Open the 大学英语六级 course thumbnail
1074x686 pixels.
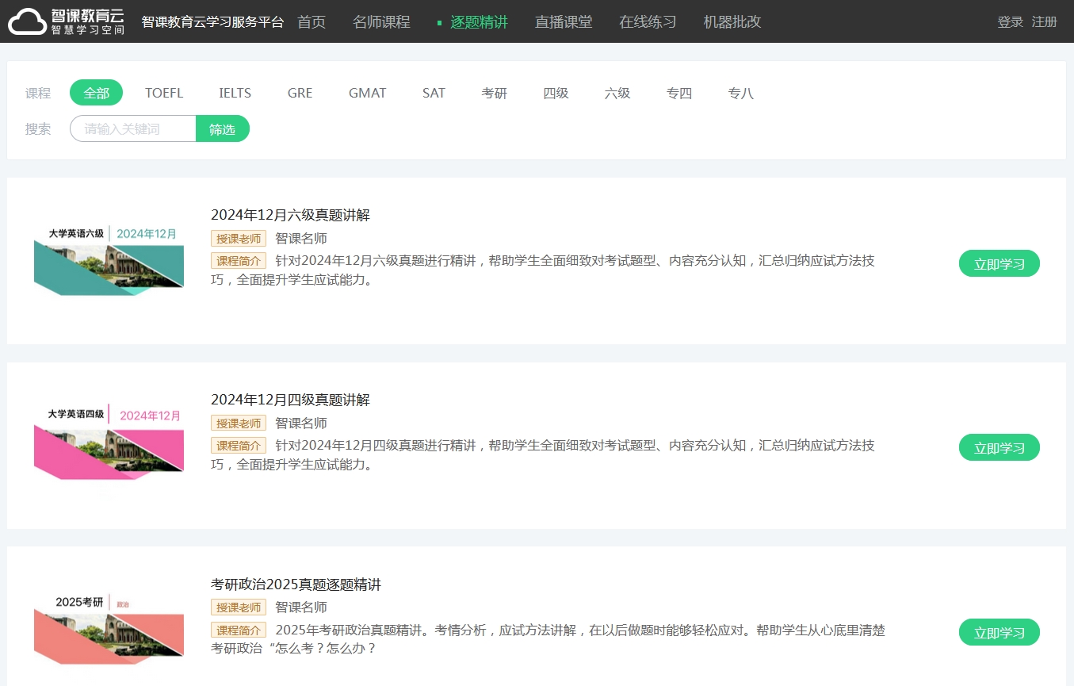click(x=109, y=261)
